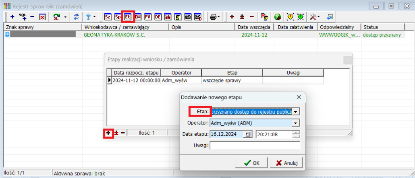415x178 pixels.
Task: Click the SQL add-filter icon
Action: pos(22,17)
